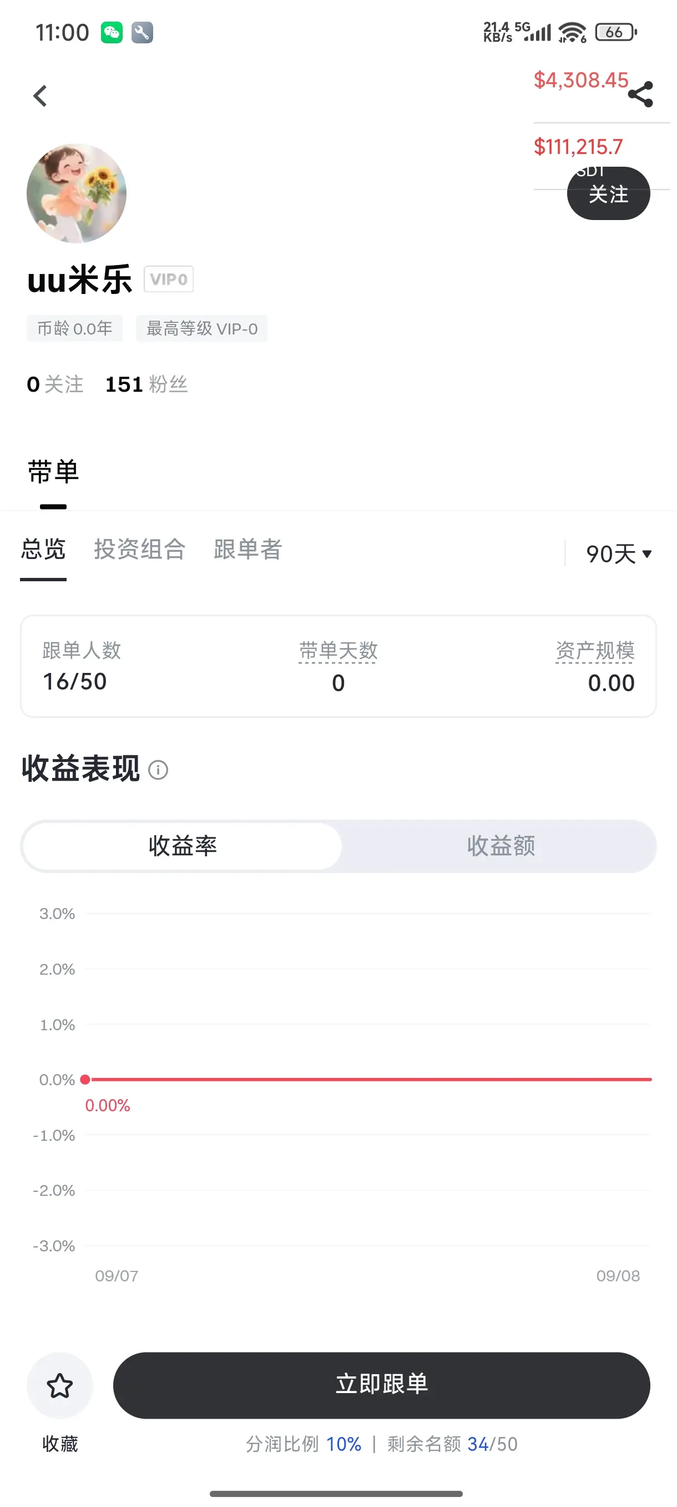Open the uu米乐 avatar picture
Image resolution: width=677 pixels, height=1507 pixels.
[77, 193]
